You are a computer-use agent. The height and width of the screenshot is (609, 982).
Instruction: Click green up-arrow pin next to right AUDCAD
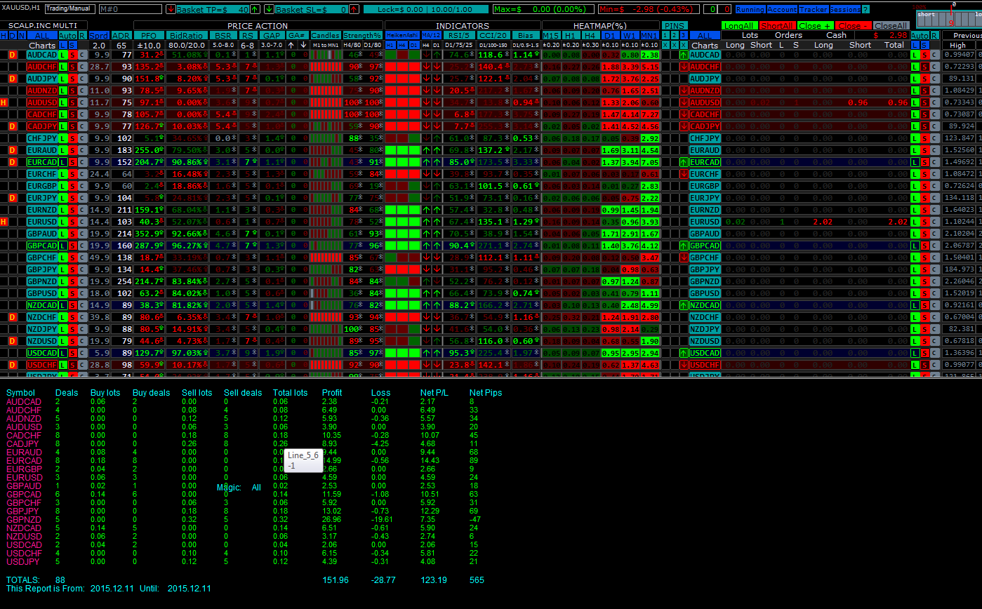click(x=684, y=55)
